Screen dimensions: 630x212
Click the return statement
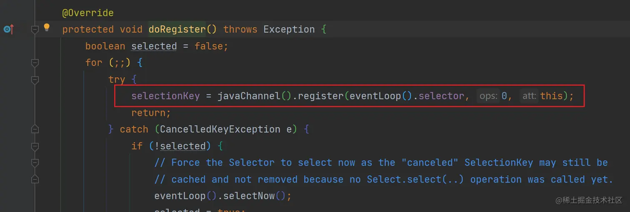point(151,113)
